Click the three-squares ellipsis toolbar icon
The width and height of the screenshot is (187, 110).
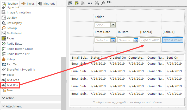click(x=90, y=3)
